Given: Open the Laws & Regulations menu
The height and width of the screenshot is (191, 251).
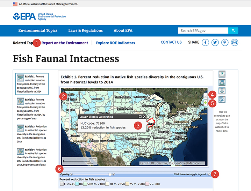Looking at the screenshot, I should (x=86, y=30).
